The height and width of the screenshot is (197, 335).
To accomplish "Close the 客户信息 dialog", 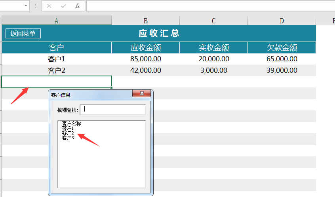I will [142, 93].
